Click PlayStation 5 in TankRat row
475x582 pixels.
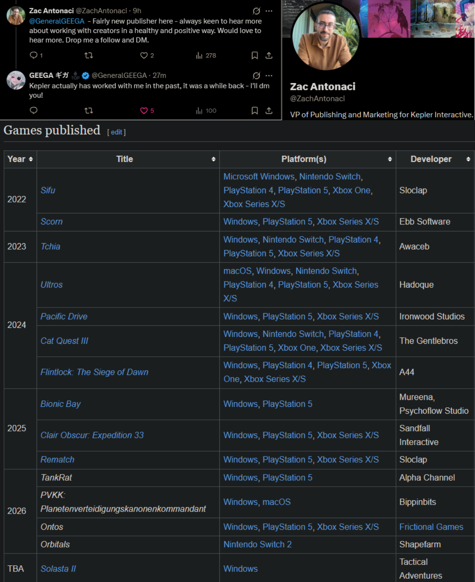click(x=287, y=478)
